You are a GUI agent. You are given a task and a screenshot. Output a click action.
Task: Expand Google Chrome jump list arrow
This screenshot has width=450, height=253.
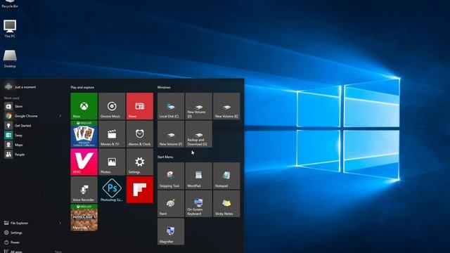60,116
